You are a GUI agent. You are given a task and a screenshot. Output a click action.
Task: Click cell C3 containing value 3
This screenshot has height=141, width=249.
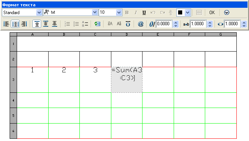pos(95,80)
